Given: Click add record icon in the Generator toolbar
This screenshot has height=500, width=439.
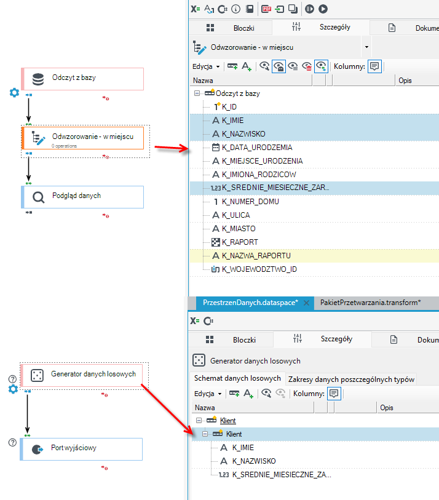Looking at the screenshot, I should click(x=234, y=394).
